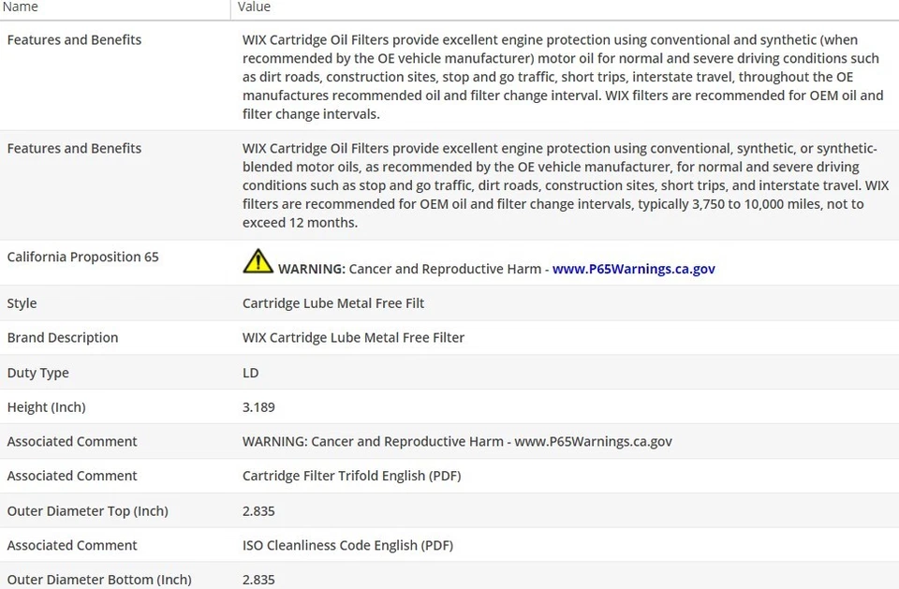
Task: Select the Duty Type value LD
Action: pyautogui.click(x=251, y=373)
